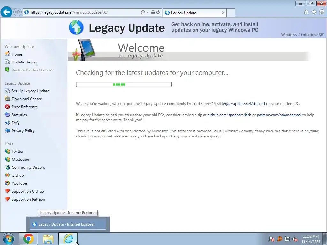Click the orange magnifier tray icon
The image size is (327, 245).
click(279, 239)
